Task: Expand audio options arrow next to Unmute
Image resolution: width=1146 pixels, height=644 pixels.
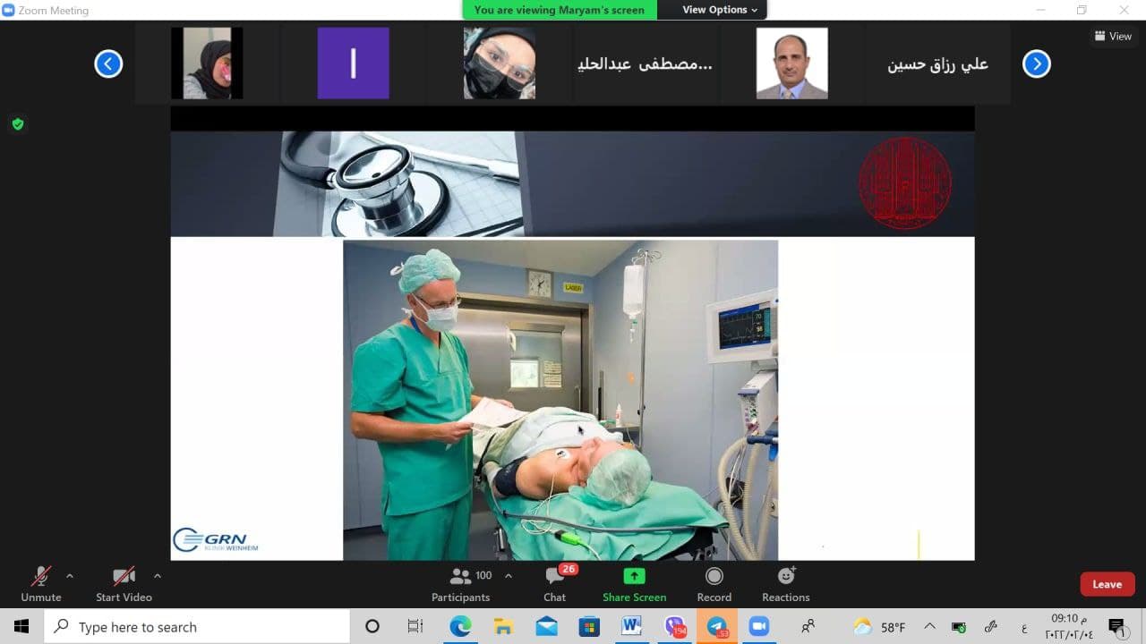Action: 70,576
